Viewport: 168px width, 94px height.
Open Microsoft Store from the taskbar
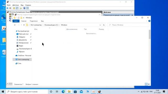pos(75,92)
